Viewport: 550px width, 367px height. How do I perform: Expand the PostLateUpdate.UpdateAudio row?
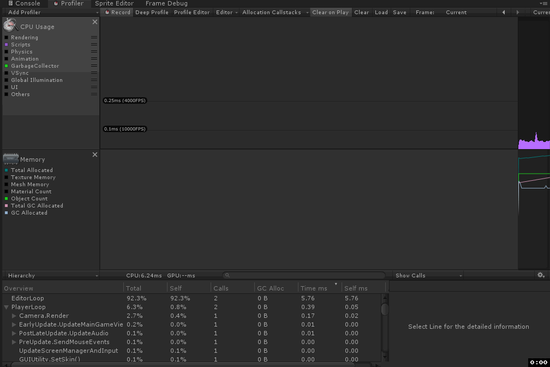[14, 333]
